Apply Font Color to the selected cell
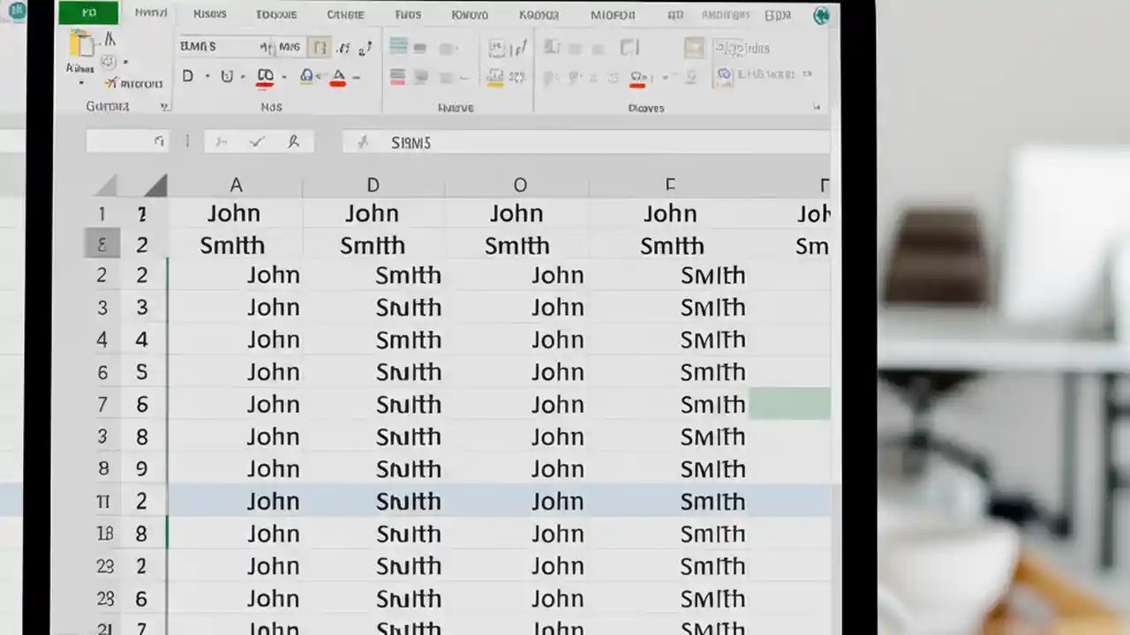Screen dimensions: 1130x635 pyautogui.click(x=336, y=75)
